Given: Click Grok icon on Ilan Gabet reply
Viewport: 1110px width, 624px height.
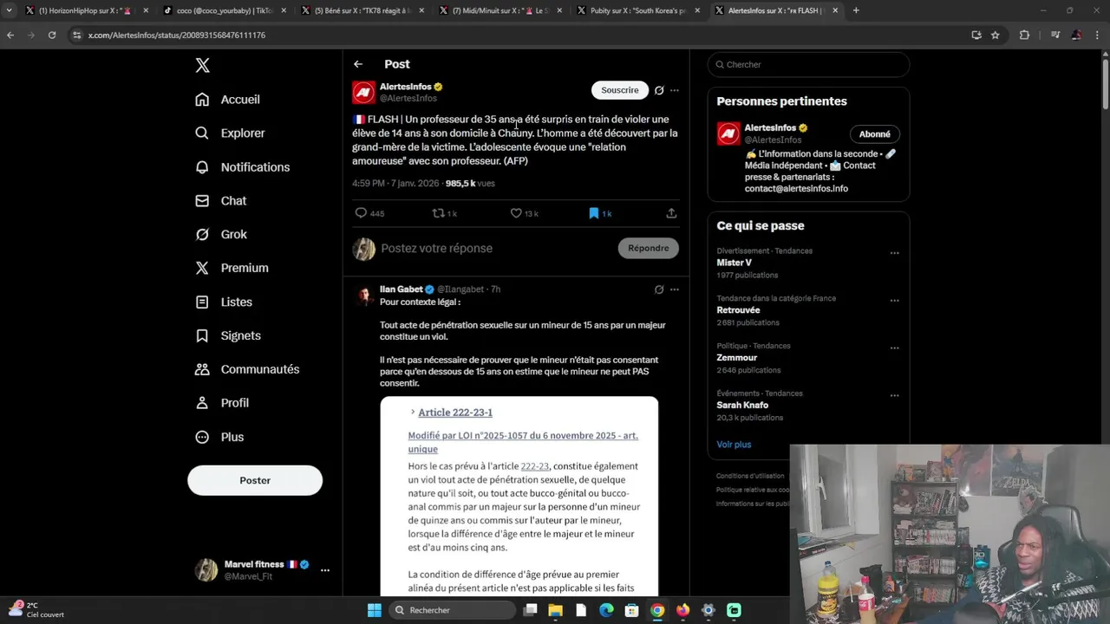Looking at the screenshot, I should [659, 289].
